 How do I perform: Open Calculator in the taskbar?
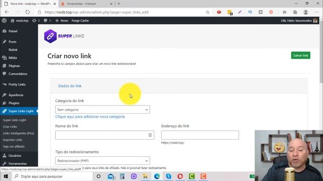point(122,176)
